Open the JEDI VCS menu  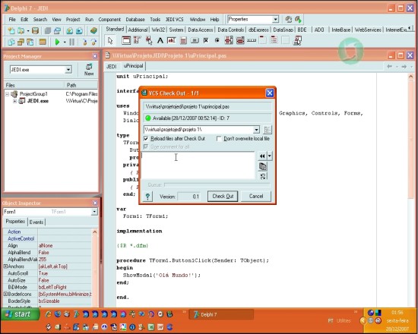coord(174,20)
